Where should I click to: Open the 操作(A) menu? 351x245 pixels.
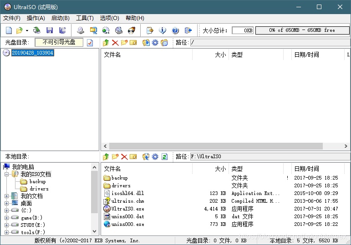tap(36, 18)
